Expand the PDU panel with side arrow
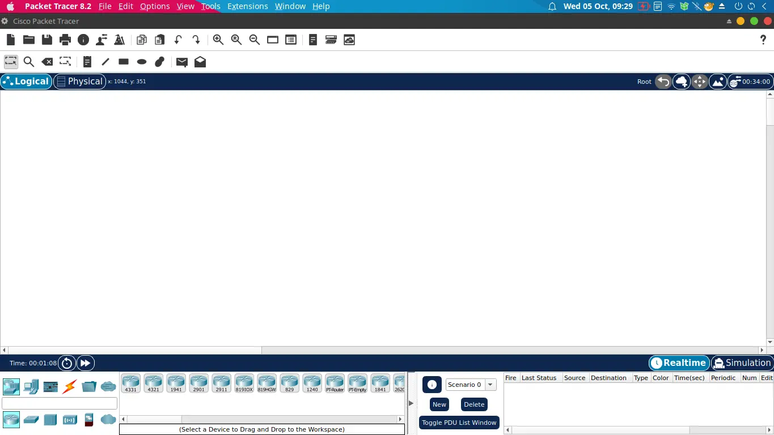Image resolution: width=774 pixels, height=435 pixels. 411,403
